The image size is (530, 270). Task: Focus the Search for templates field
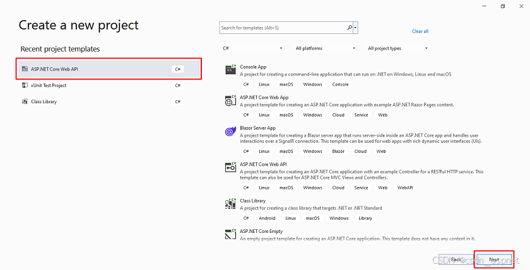coord(283,28)
